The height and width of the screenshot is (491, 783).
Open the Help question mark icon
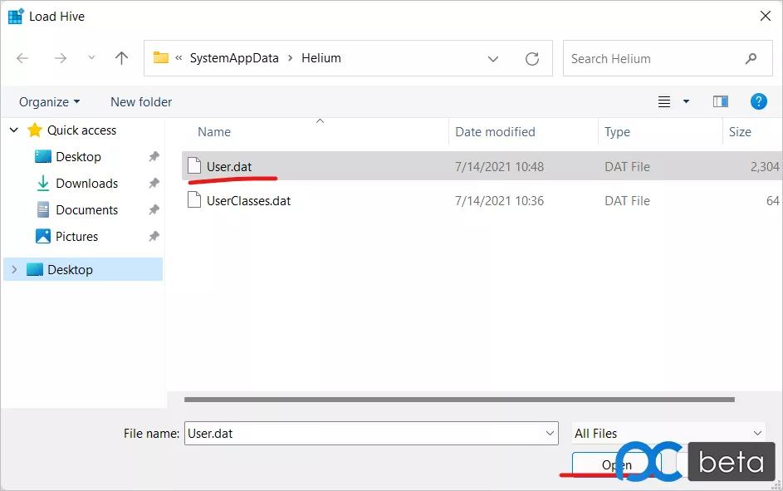coord(758,101)
